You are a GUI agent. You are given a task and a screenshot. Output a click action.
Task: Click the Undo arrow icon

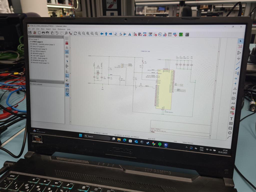pos(57,33)
